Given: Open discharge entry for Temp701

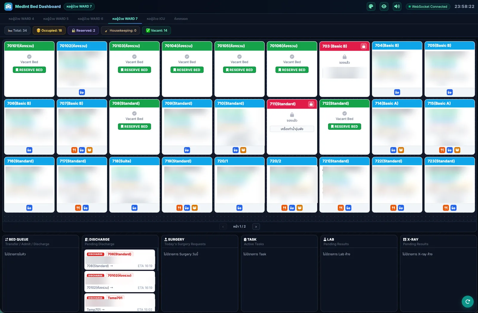Looking at the screenshot, I should [x=119, y=303].
